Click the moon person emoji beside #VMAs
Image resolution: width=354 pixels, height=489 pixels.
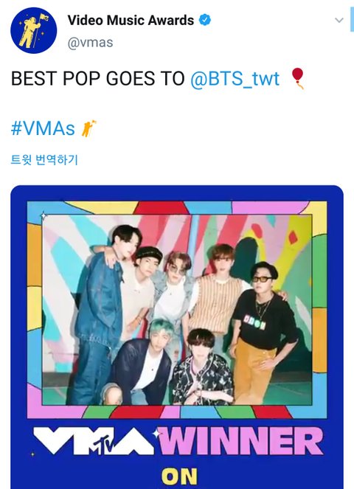(x=88, y=128)
